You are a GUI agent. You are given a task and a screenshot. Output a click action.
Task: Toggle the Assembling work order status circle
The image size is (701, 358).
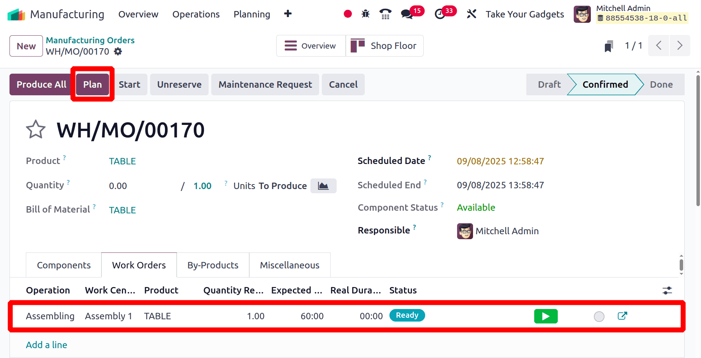(599, 316)
